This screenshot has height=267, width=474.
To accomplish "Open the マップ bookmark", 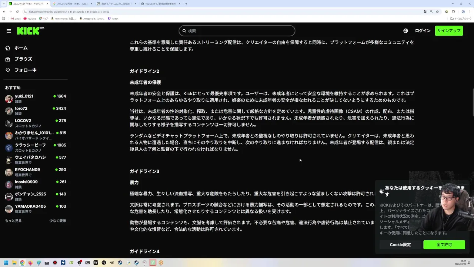I will [43, 19].
